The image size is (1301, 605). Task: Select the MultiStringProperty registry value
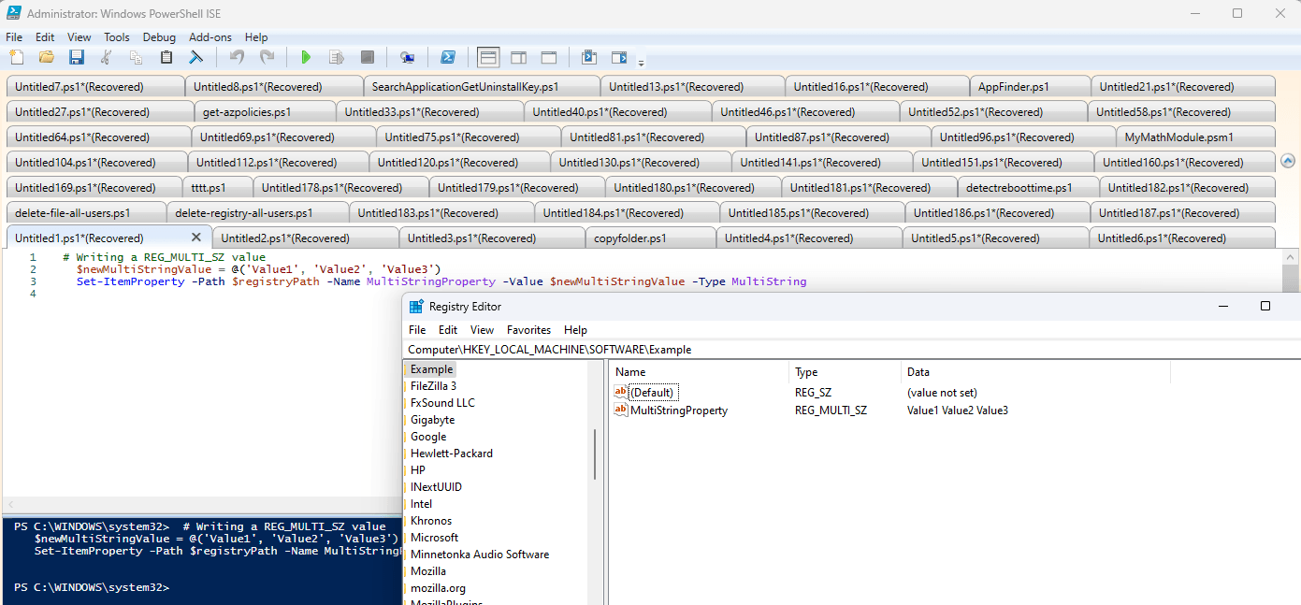[671, 411]
